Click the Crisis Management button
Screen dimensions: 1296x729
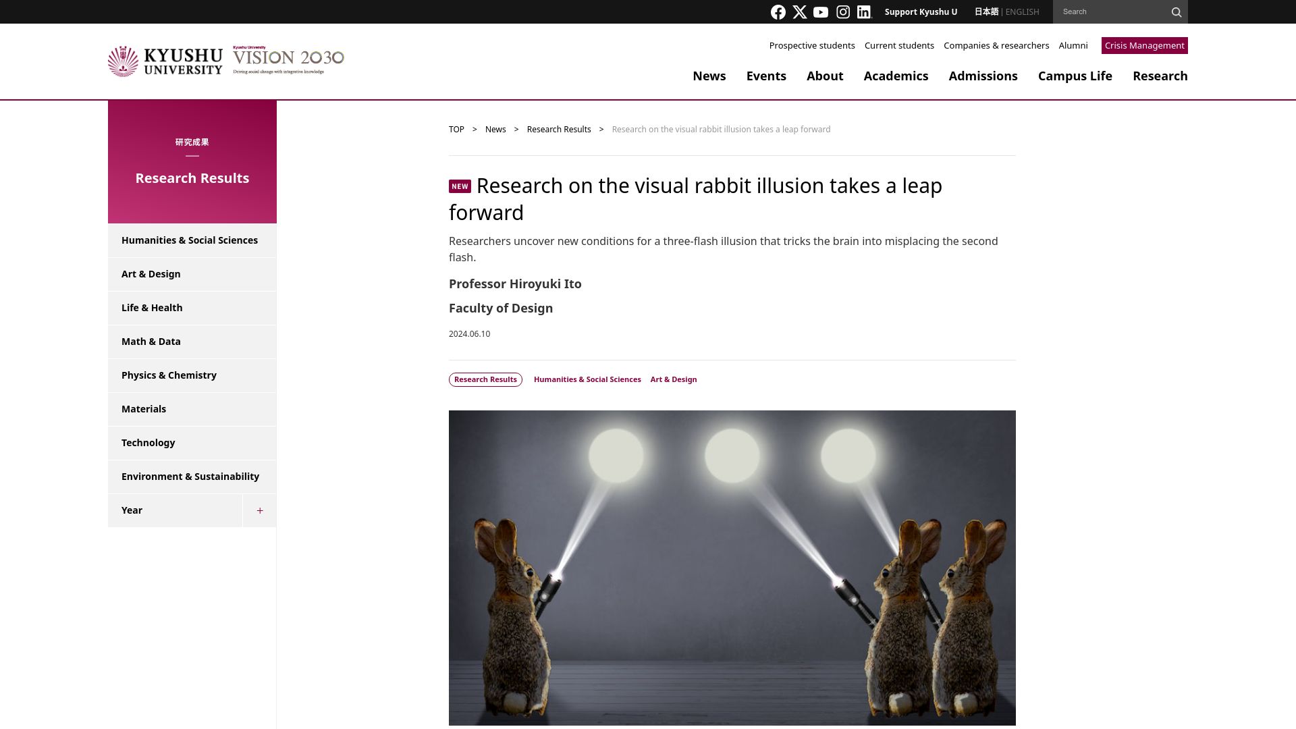click(1144, 46)
